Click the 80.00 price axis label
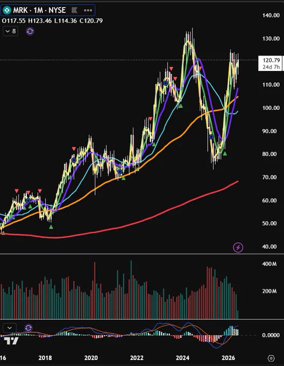 tap(269, 154)
